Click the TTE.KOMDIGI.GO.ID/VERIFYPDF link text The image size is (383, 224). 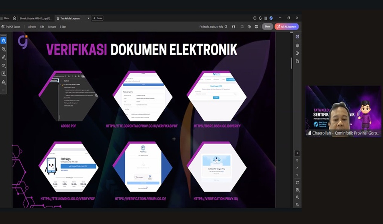(x=68, y=199)
